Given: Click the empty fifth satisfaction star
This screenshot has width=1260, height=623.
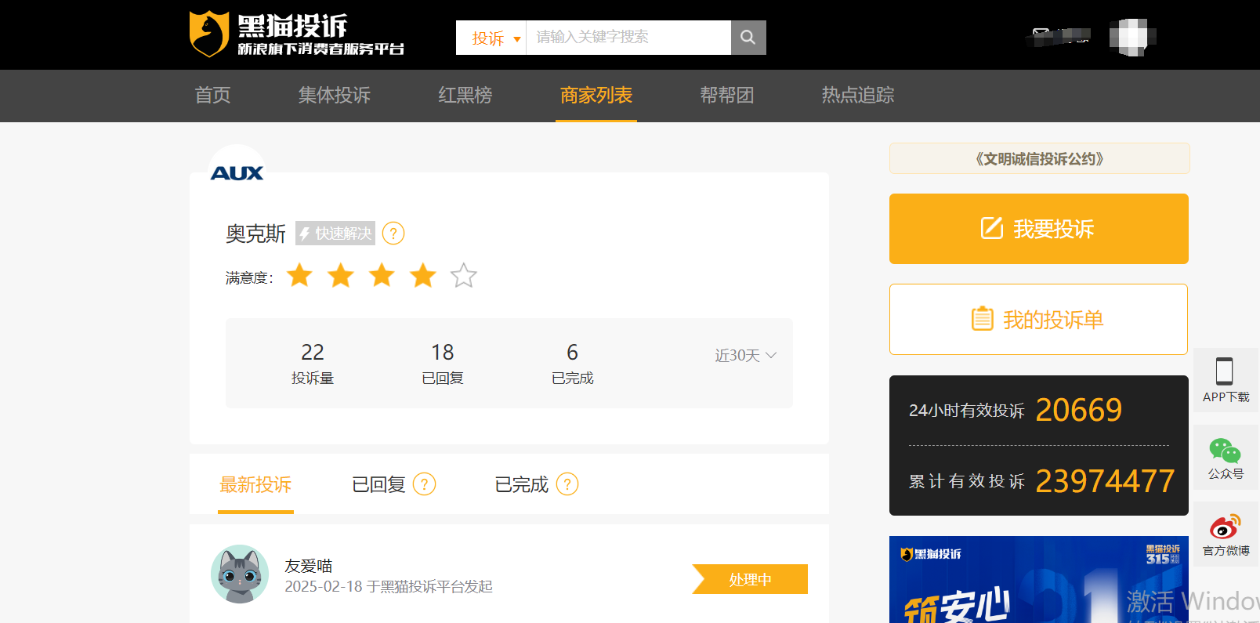Looking at the screenshot, I should pyautogui.click(x=464, y=276).
